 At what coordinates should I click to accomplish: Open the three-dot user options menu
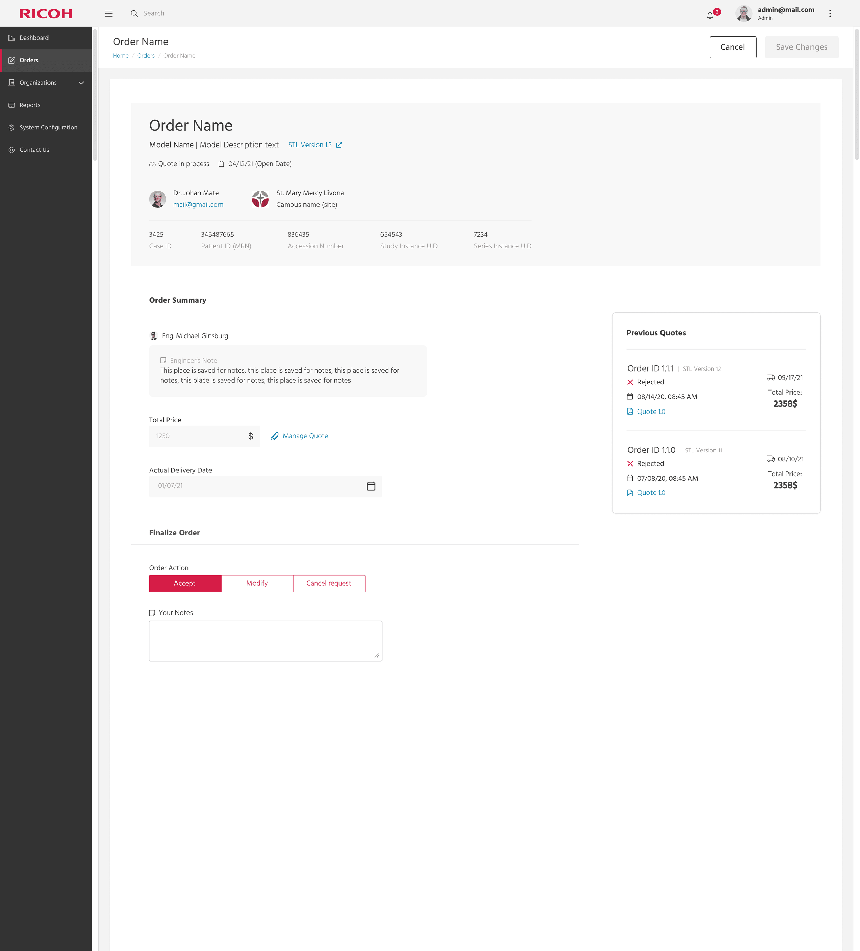[830, 14]
